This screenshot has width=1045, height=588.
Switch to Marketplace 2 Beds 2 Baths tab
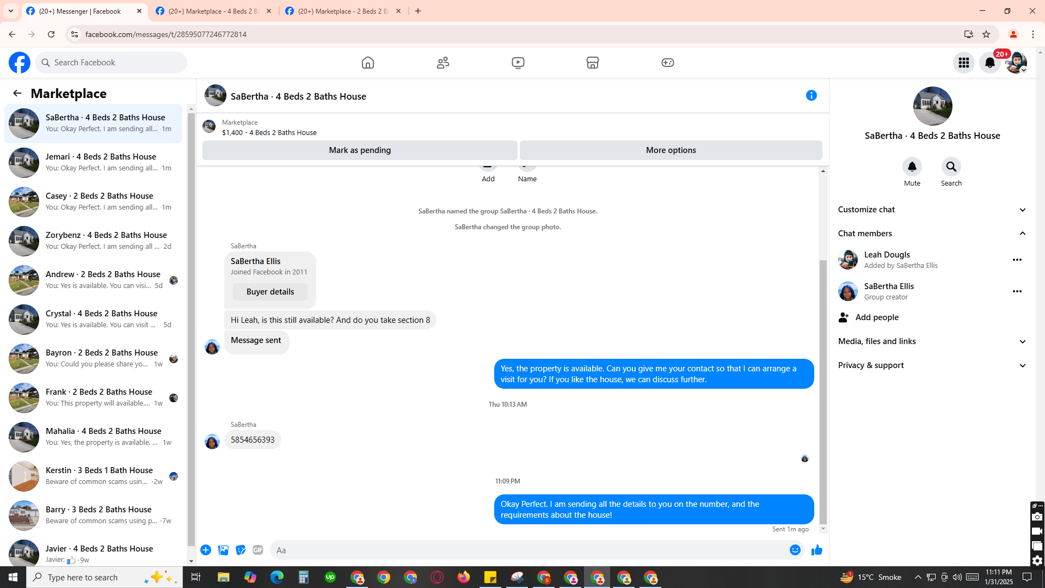[343, 11]
